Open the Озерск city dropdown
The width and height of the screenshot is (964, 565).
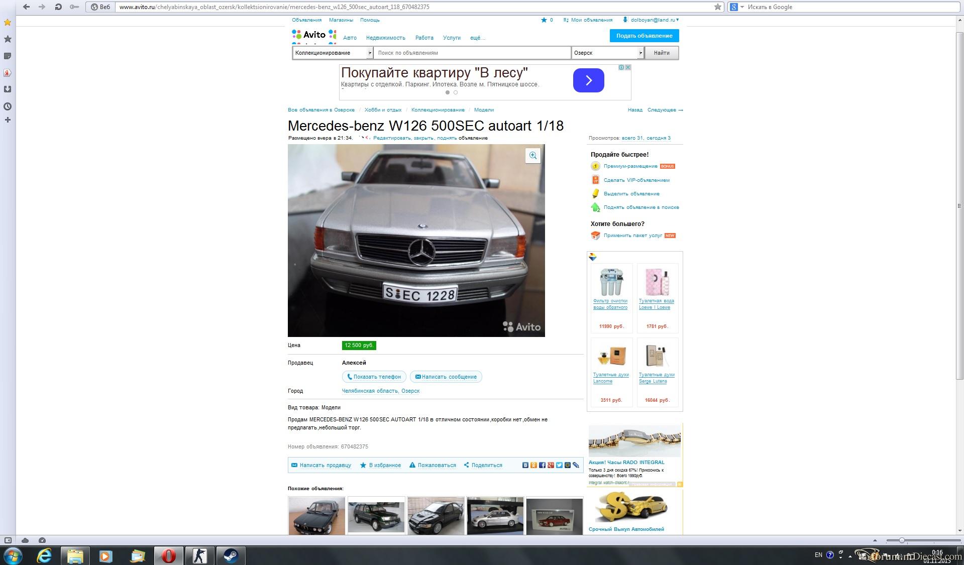click(608, 53)
